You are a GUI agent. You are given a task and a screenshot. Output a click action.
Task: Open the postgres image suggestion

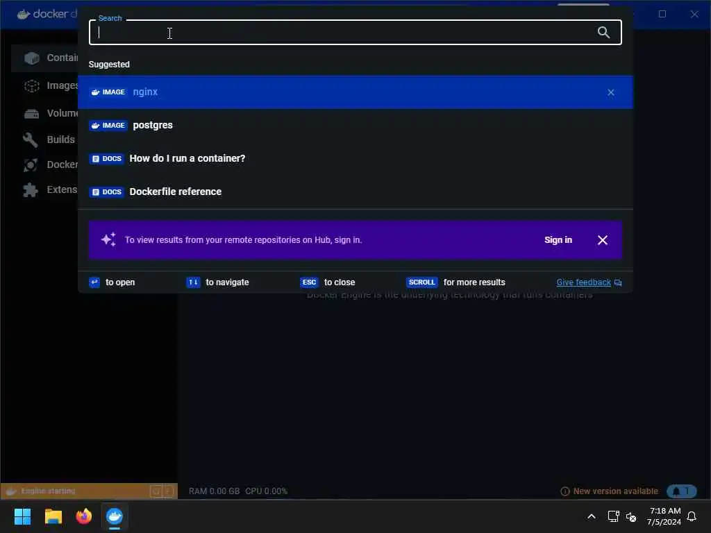[355, 125]
